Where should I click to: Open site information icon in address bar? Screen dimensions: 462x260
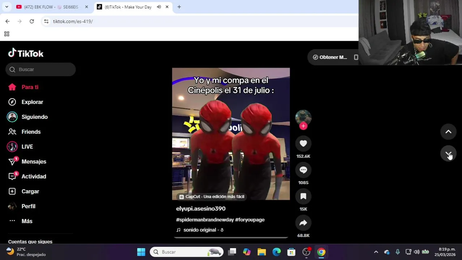46,21
